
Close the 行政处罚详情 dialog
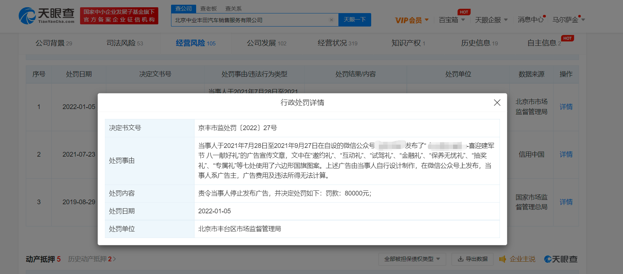point(497,102)
